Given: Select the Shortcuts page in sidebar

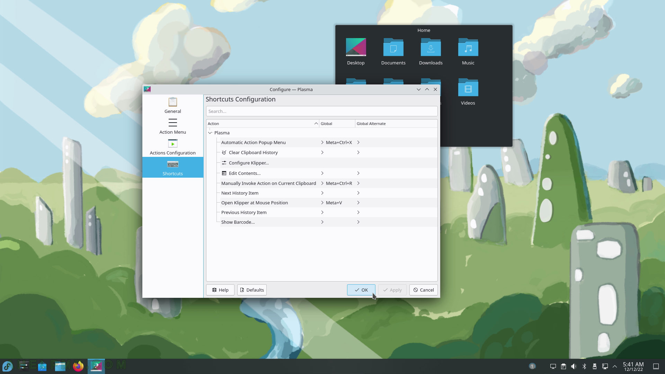Looking at the screenshot, I should click(x=172, y=168).
